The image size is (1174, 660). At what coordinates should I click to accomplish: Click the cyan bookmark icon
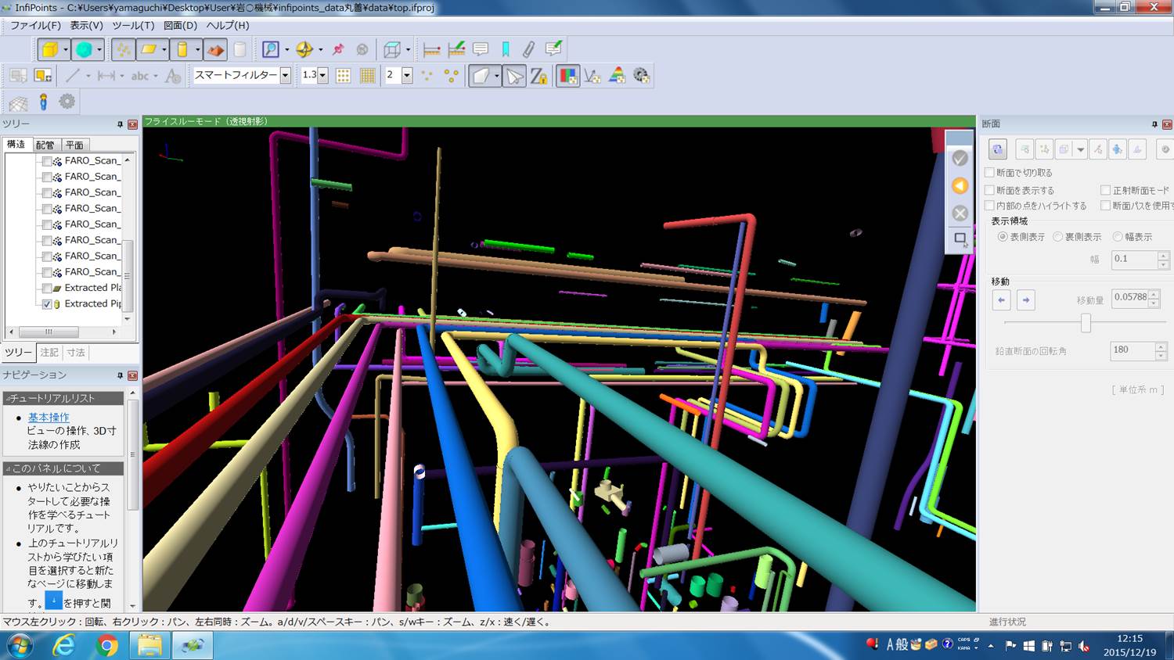pos(506,50)
